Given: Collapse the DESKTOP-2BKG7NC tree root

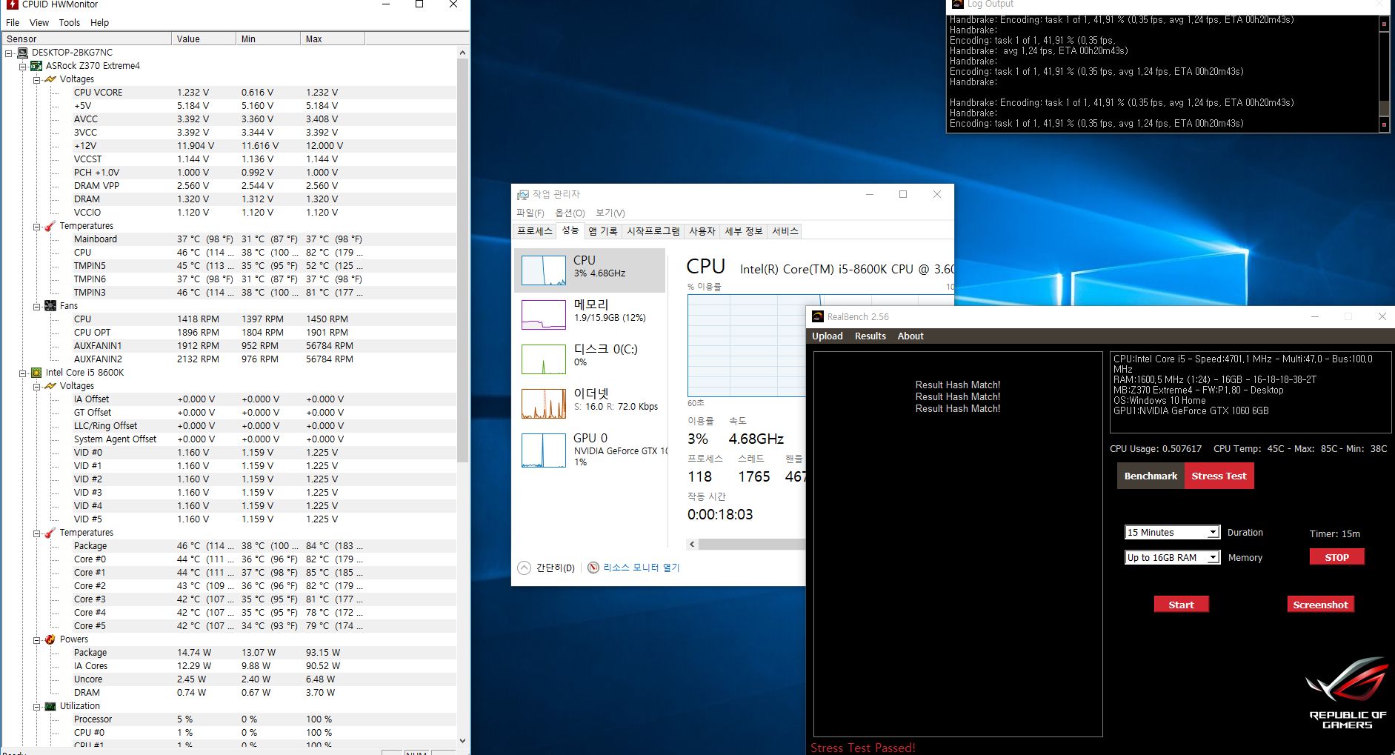Looking at the screenshot, I should pos(9,53).
